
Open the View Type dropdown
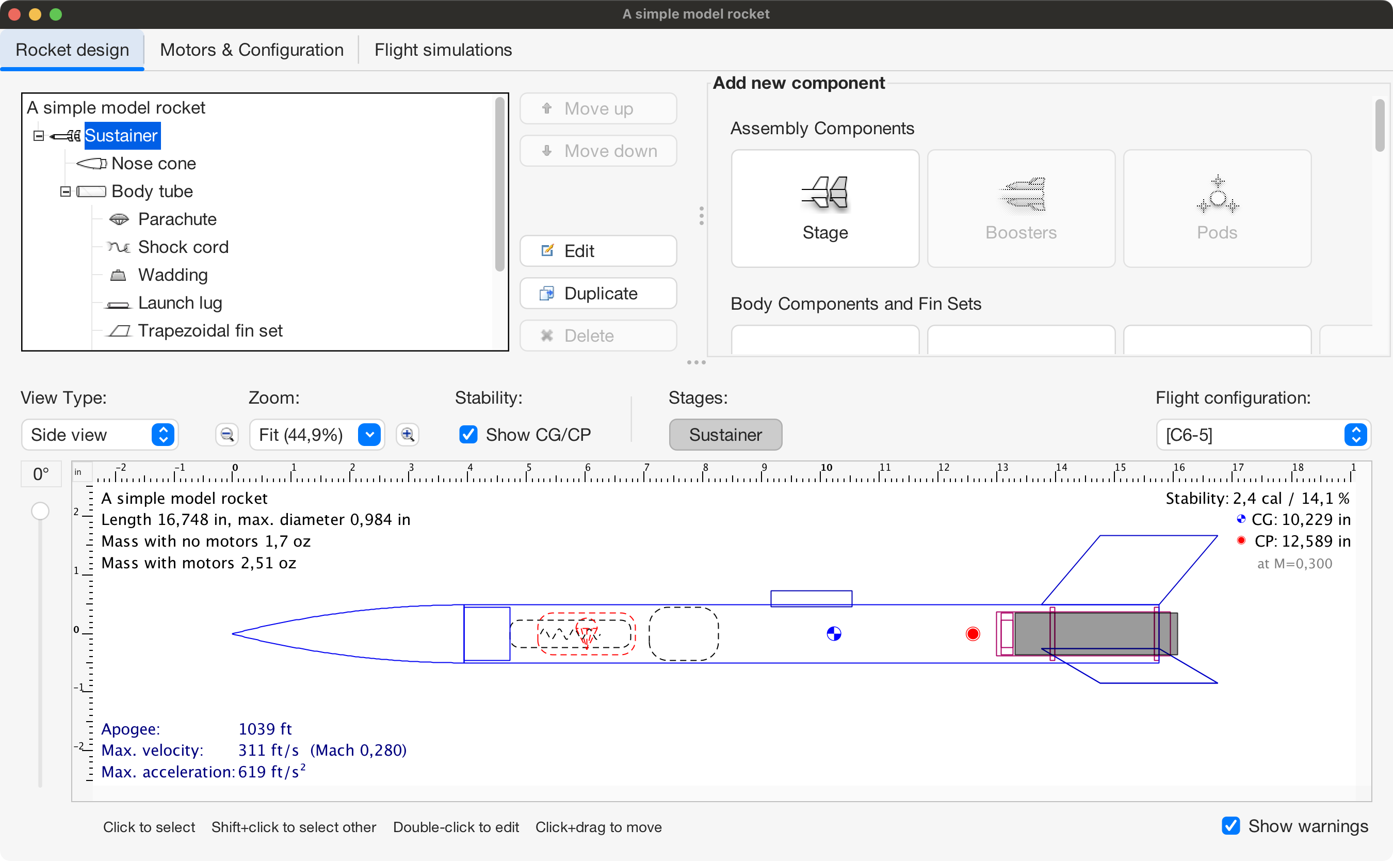(x=100, y=435)
